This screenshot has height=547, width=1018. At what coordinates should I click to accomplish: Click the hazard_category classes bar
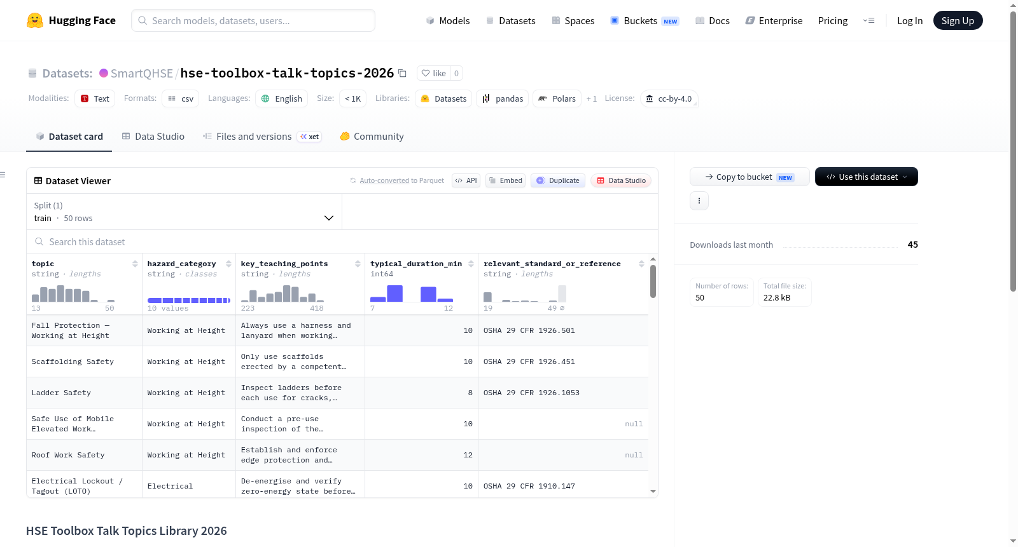point(189,300)
